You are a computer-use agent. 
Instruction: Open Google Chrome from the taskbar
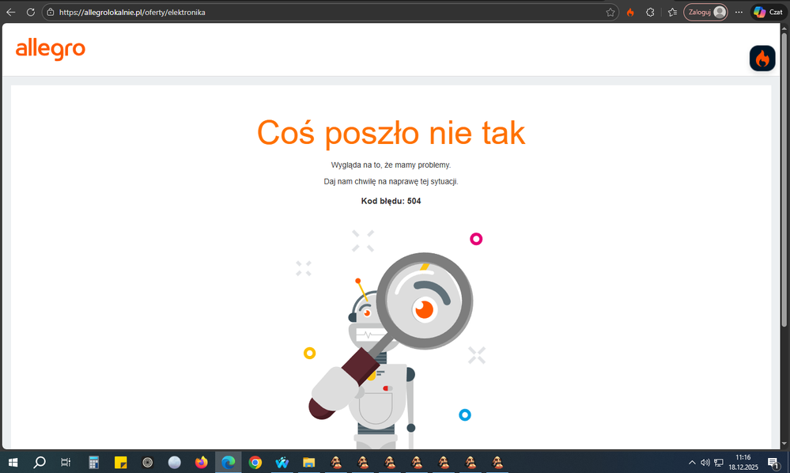255,462
